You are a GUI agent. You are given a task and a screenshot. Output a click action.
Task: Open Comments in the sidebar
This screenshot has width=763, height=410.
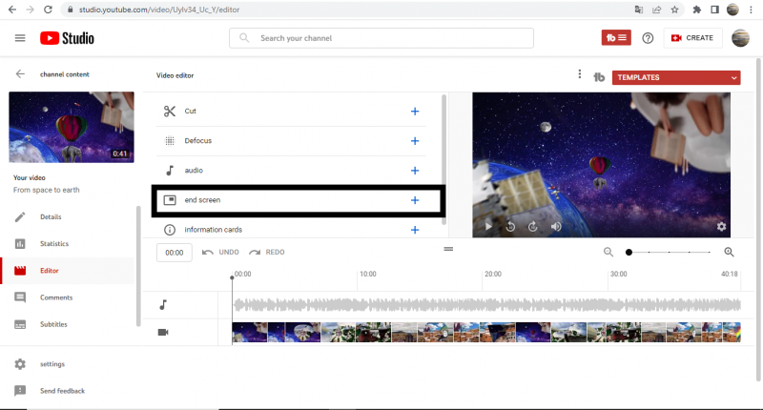click(55, 297)
